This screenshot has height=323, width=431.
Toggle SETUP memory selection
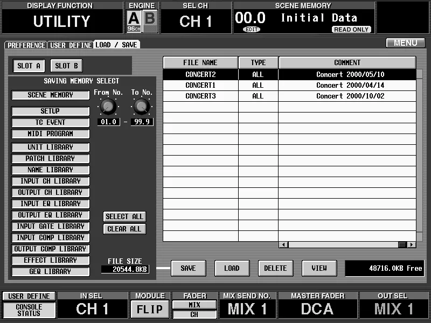click(x=50, y=111)
